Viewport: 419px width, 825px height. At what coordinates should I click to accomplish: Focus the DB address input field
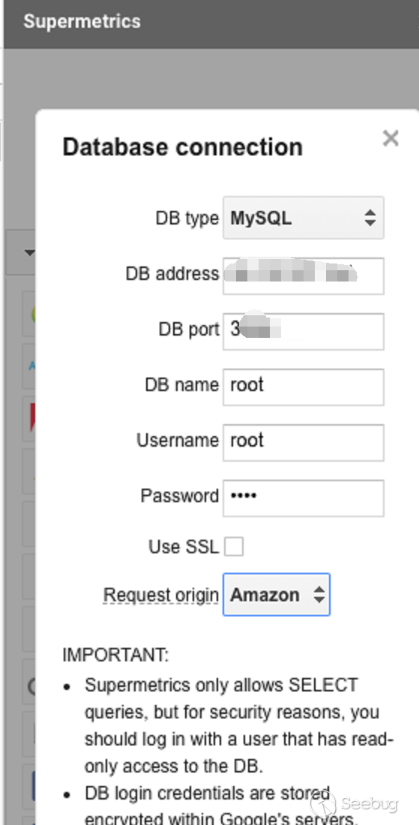pyautogui.click(x=303, y=276)
